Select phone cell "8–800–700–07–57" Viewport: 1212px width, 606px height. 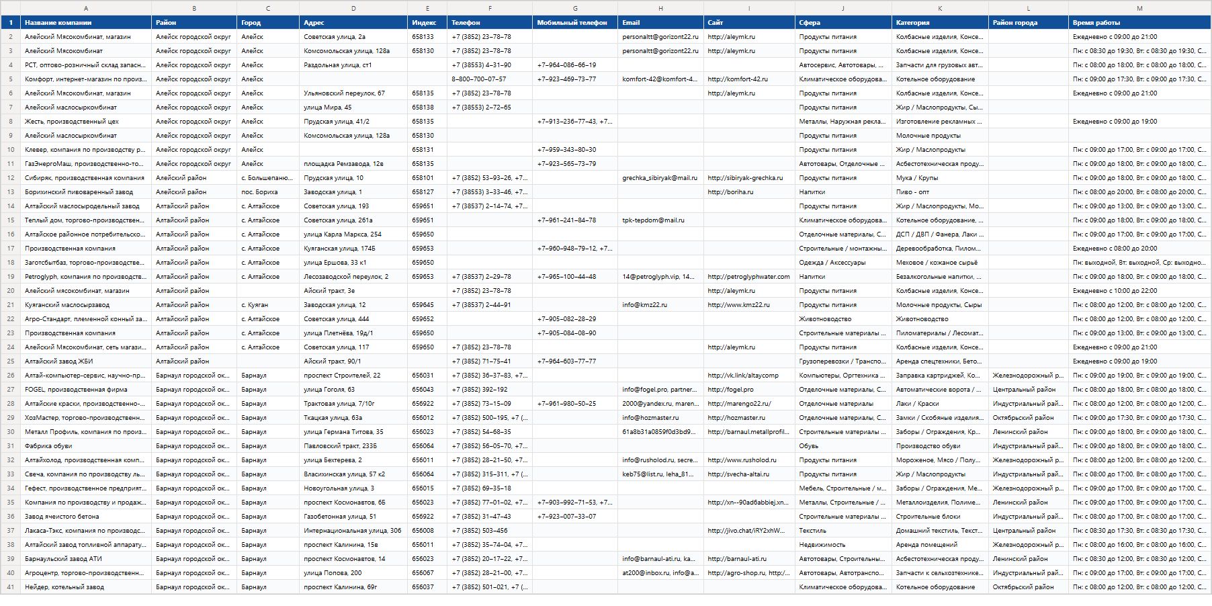(x=490, y=79)
